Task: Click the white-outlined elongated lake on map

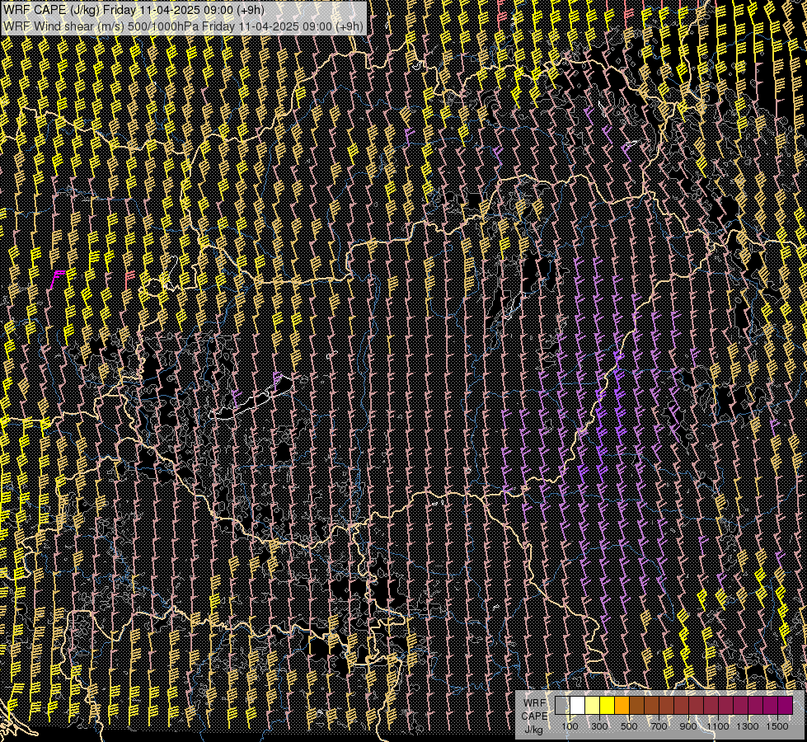Action: click(251, 400)
